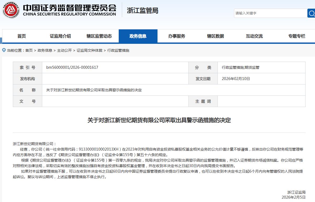Click 证监局文种体裁 breadcrumb link
This screenshot has height=202, width=315.
(x=89, y=50)
